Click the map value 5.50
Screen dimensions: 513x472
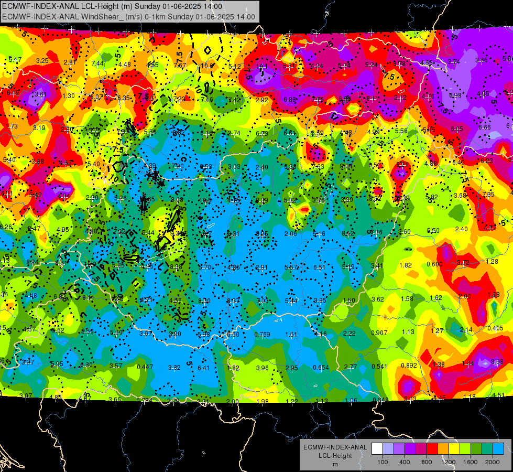point(433,231)
